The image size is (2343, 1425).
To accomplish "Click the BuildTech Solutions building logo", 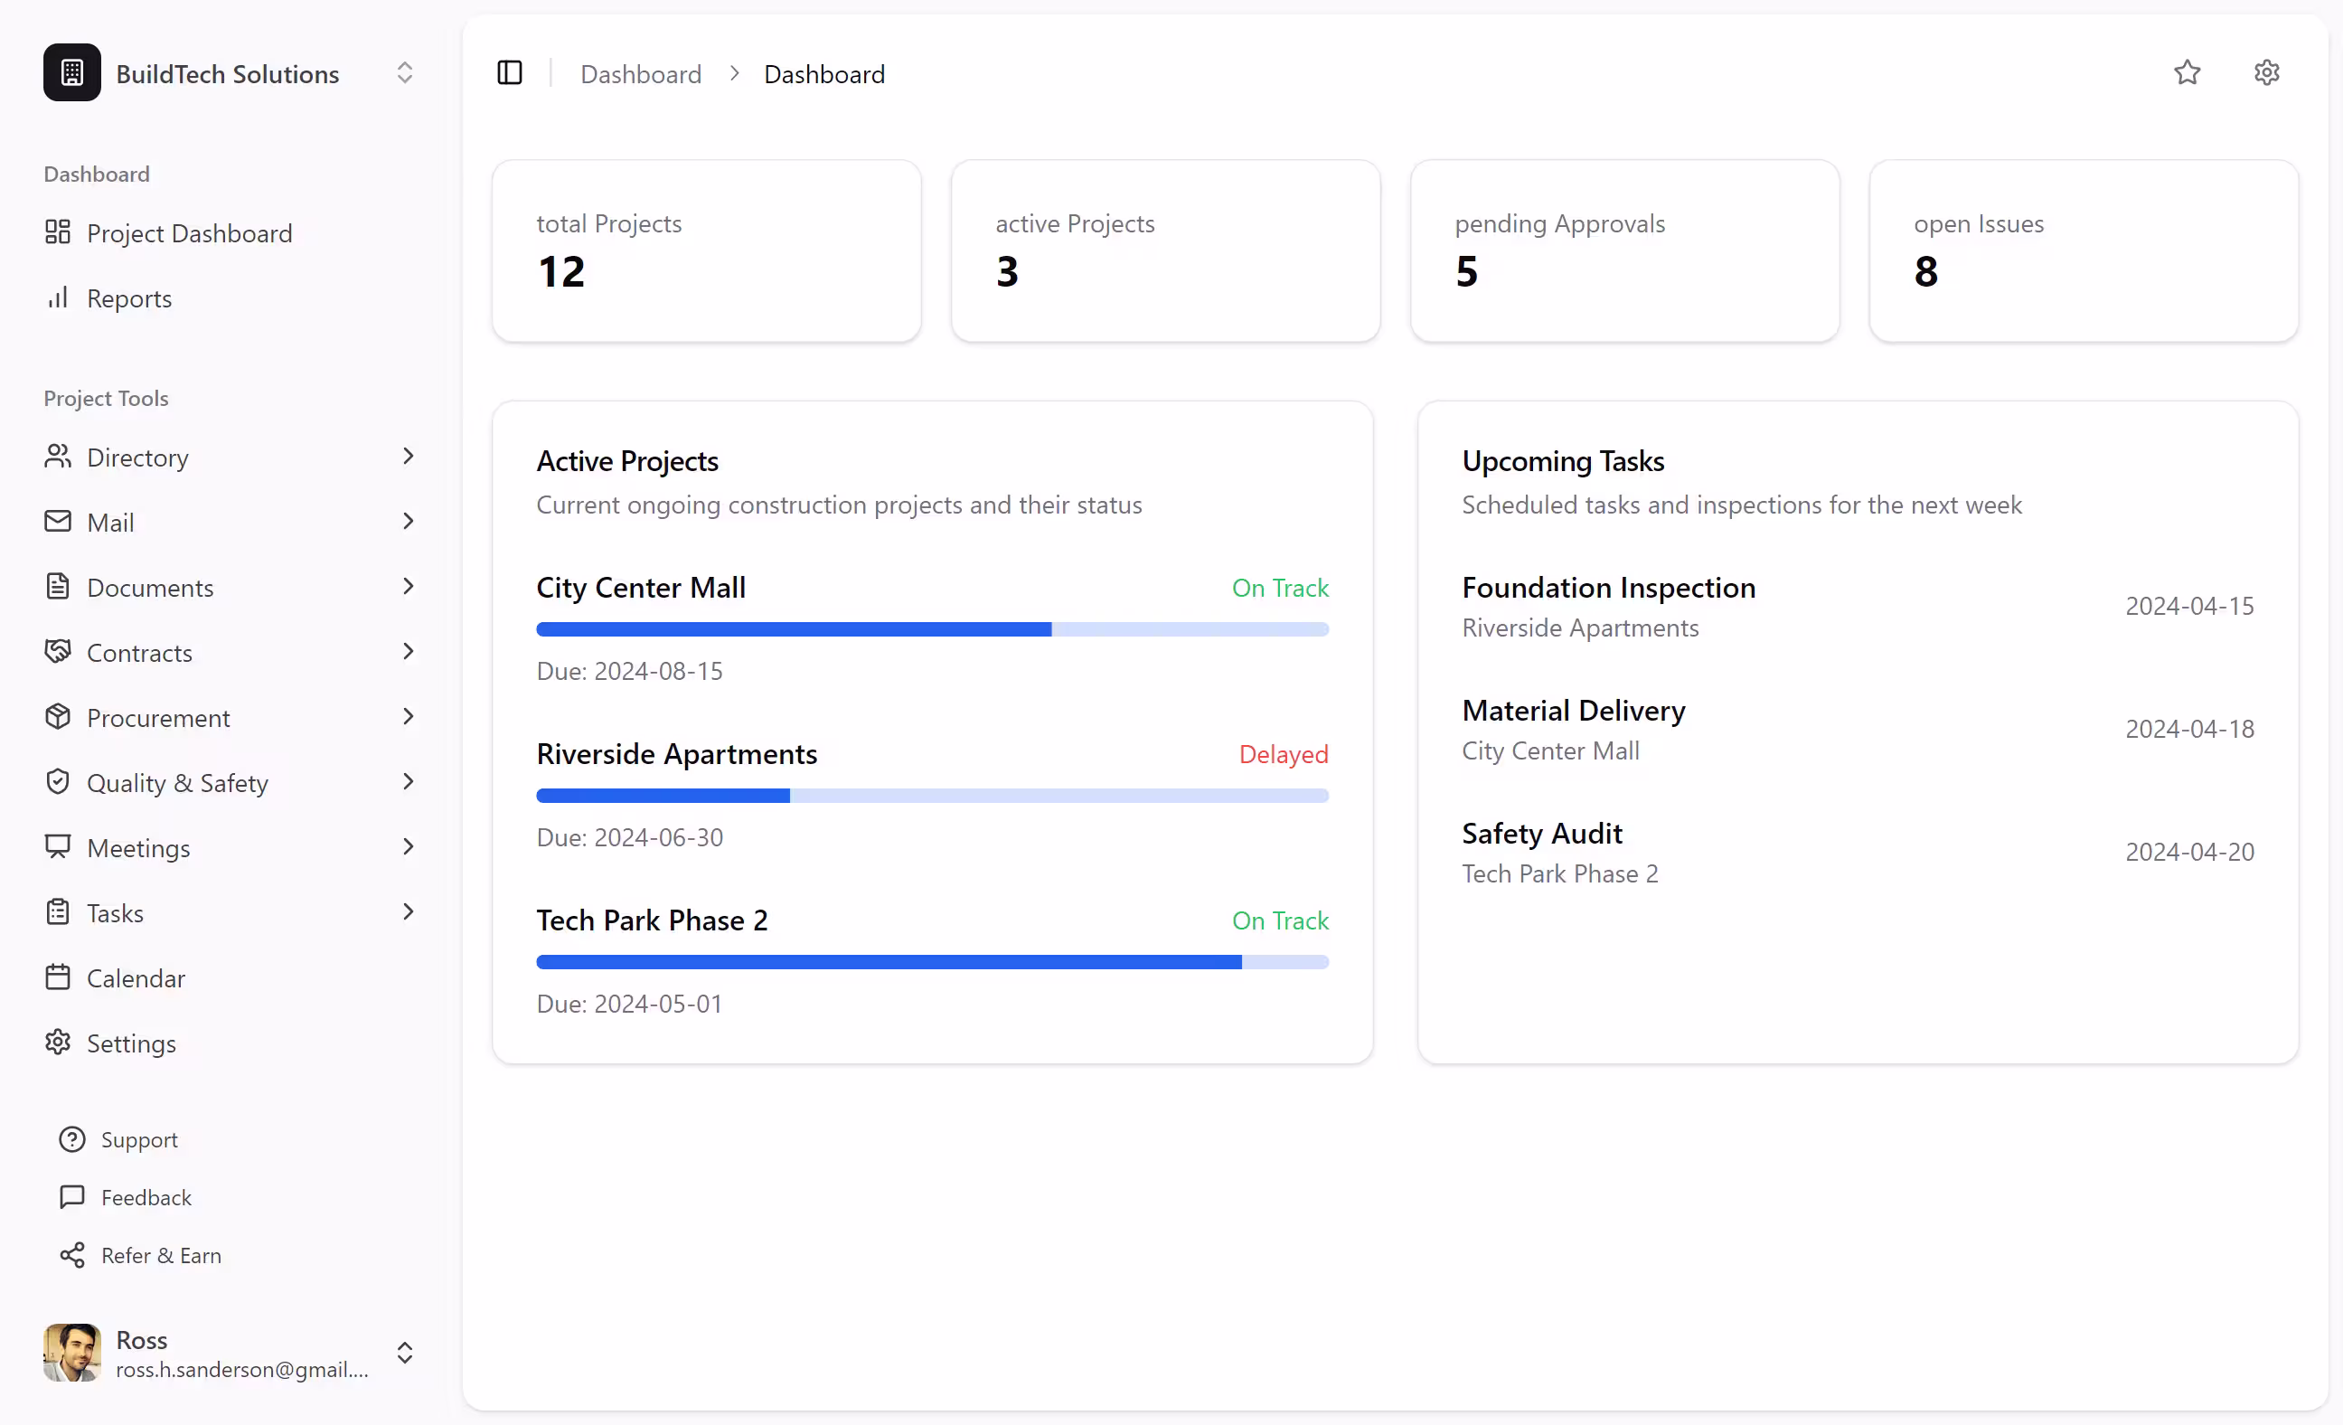I will pos(72,73).
